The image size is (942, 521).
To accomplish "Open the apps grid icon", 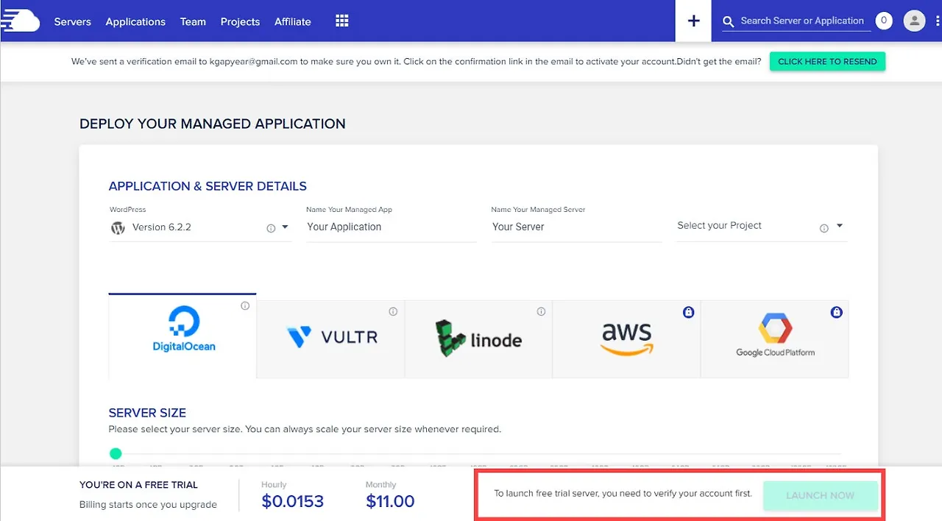I will pyautogui.click(x=341, y=21).
